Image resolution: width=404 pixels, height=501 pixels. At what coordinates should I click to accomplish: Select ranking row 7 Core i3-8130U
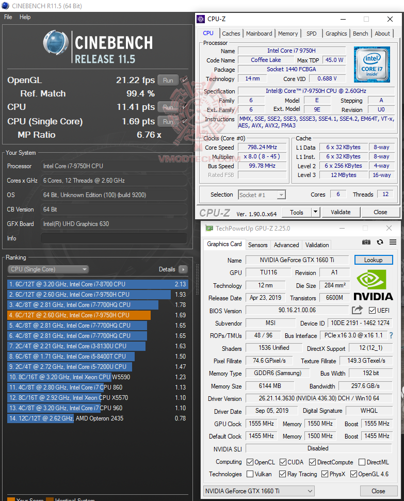point(98,346)
